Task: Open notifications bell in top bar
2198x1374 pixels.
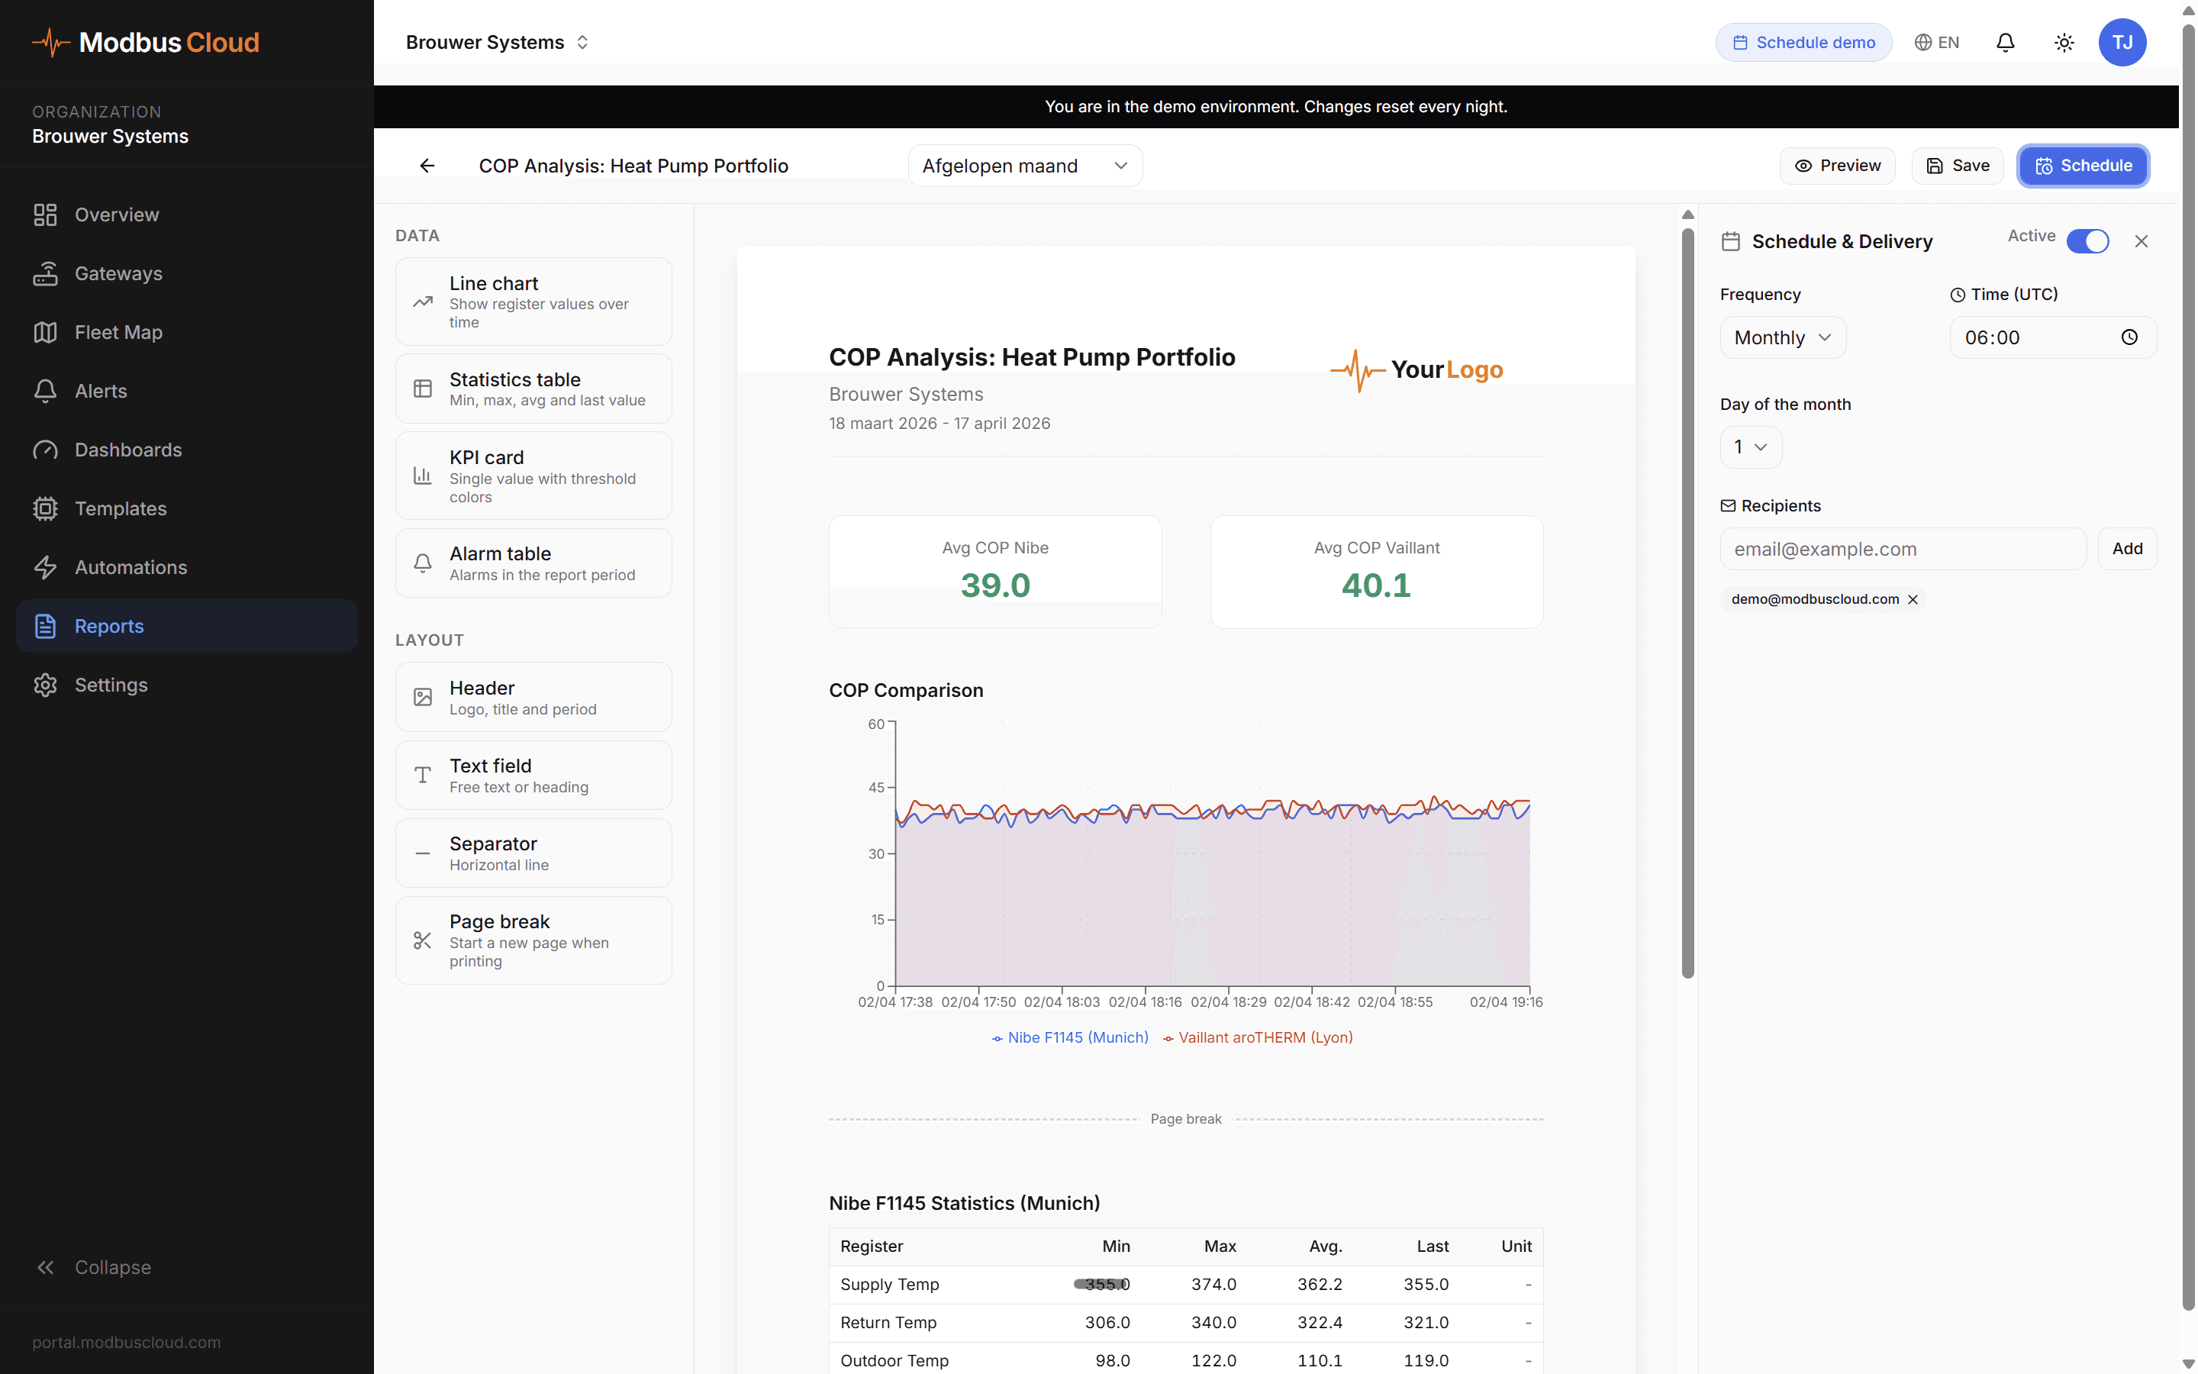Action: point(2006,42)
